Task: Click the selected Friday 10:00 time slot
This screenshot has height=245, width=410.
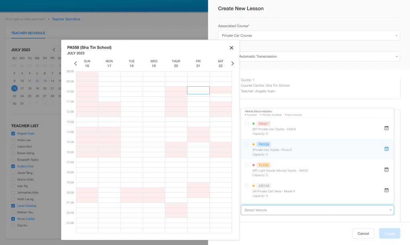Action: click(198, 90)
